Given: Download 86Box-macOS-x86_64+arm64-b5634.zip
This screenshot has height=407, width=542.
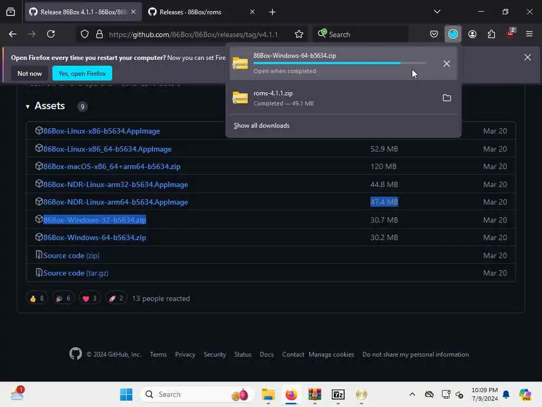Looking at the screenshot, I should [x=112, y=166].
